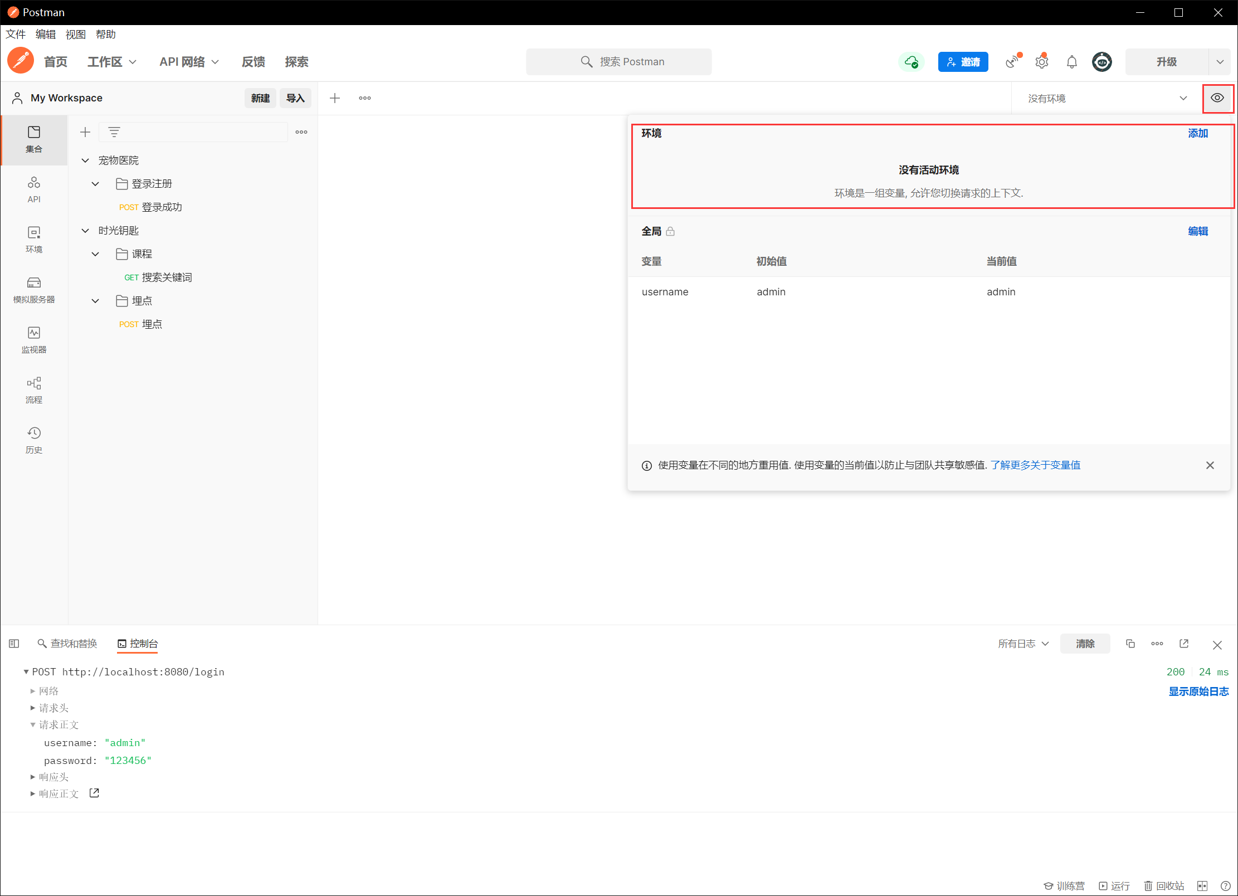Open the 所有日志 log filter dropdown
Viewport: 1238px width, 896px height.
tap(1023, 644)
